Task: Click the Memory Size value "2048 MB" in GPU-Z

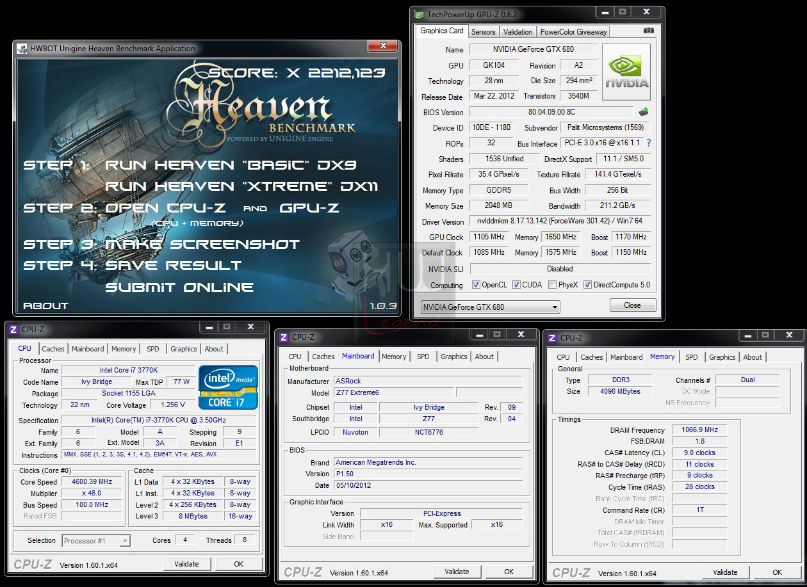Action: point(499,205)
